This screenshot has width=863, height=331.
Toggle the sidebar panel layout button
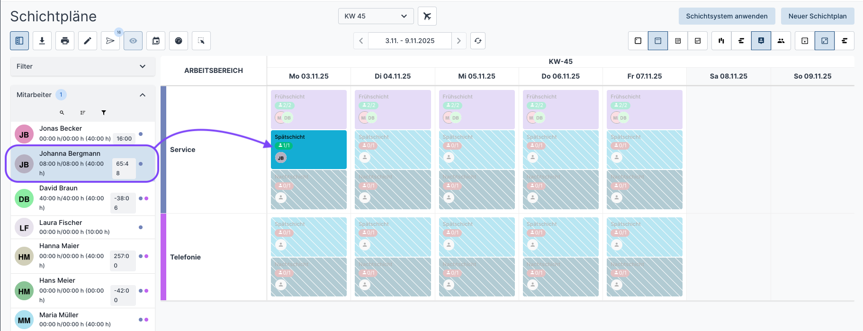click(19, 41)
